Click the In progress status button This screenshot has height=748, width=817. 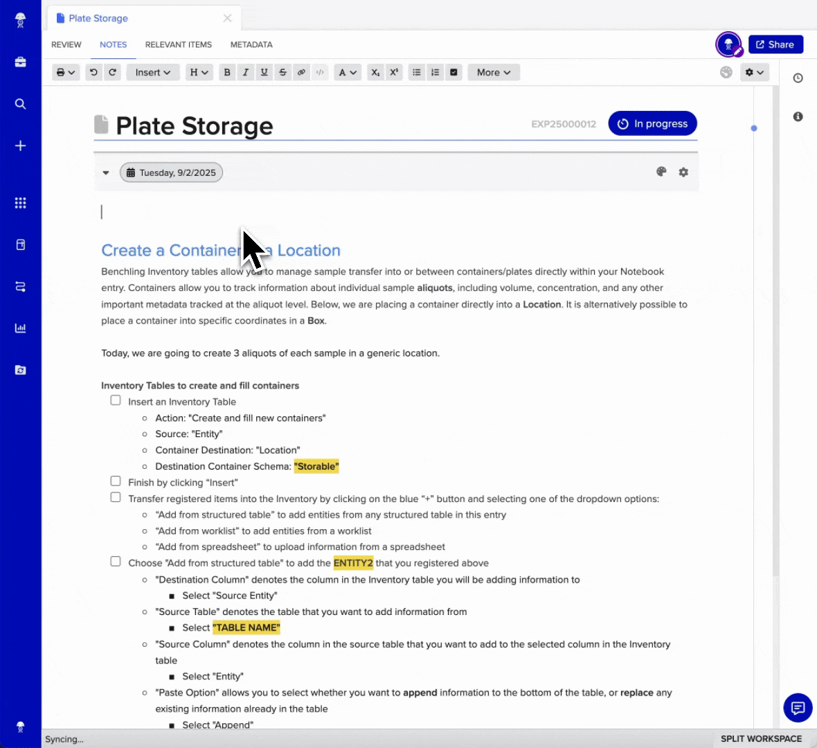tap(652, 124)
